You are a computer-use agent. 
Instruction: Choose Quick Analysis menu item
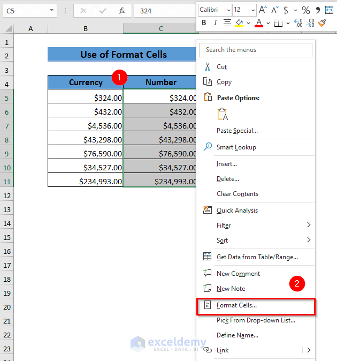tap(256, 210)
